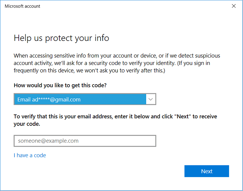Click the "Microsoft account" window title
This screenshot has height=191, width=243.
(x=22, y=6)
